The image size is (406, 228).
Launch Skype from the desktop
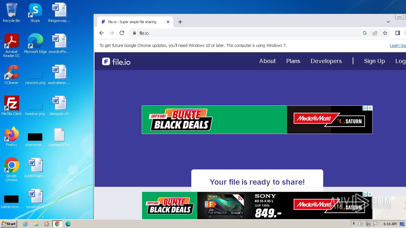[x=35, y=13]
